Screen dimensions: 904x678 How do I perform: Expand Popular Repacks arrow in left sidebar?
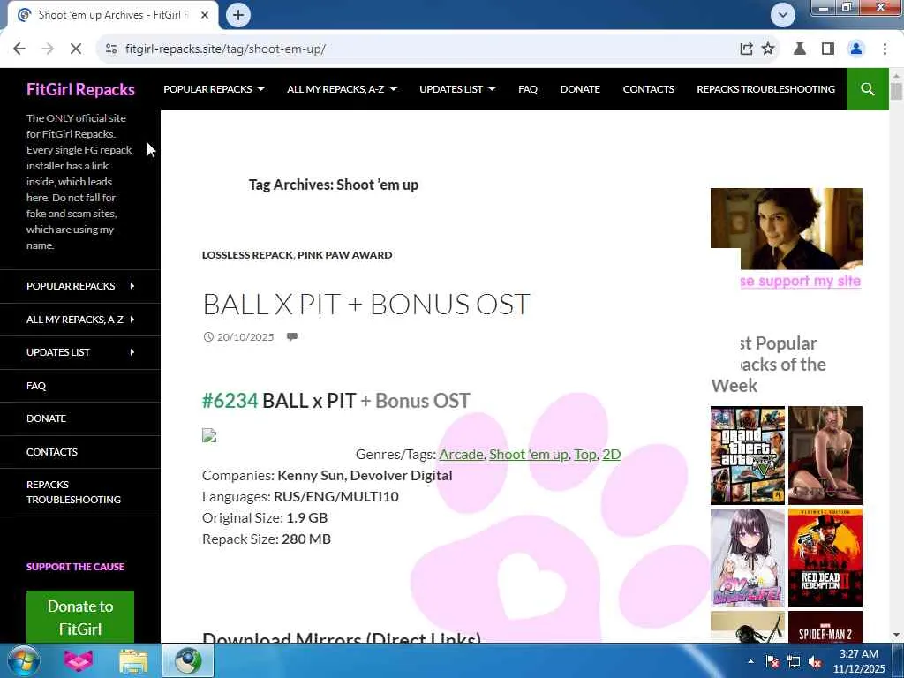point(132,286)
